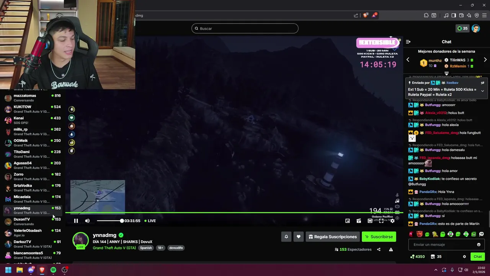
Task: Open the Kicks shop icon showing 35
Action: [436, 257]
